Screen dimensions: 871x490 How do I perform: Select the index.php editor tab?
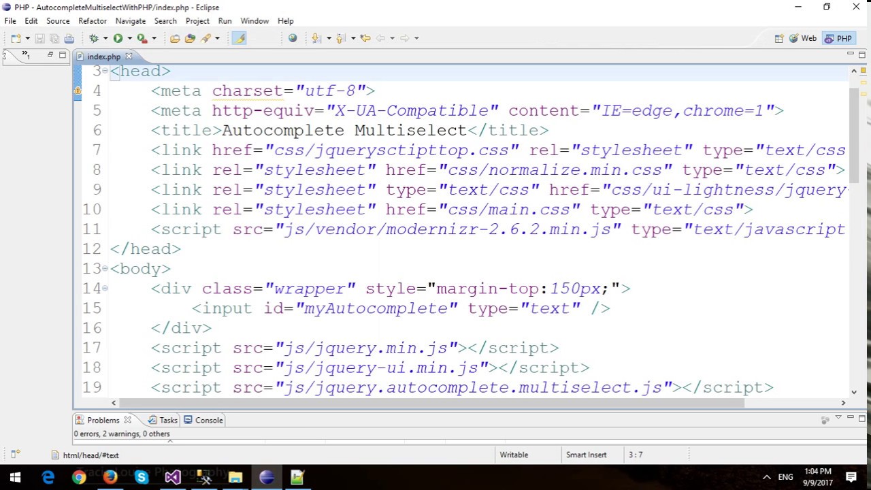point(103,56)
